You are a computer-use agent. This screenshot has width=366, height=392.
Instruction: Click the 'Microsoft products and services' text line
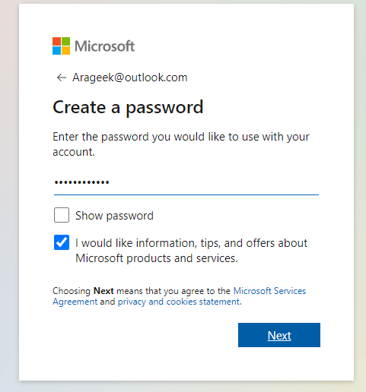157,258
